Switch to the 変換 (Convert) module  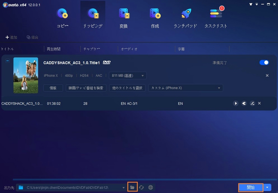[124, 18]
